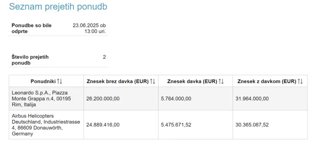Click sort arrows next to Znesek brez davka
This screenshot has width=317, height=146.
(x=153, y=82)
